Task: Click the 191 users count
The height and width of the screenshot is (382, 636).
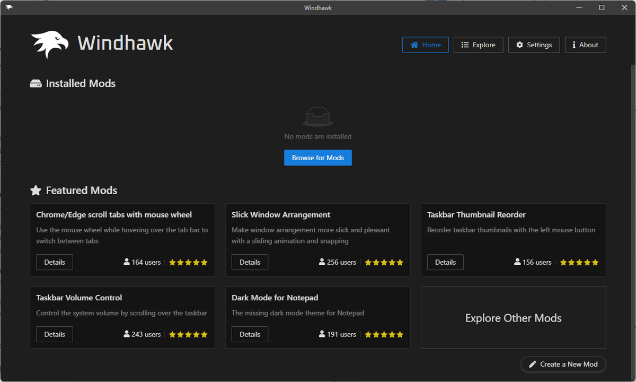Action: (x=338, y=334)
